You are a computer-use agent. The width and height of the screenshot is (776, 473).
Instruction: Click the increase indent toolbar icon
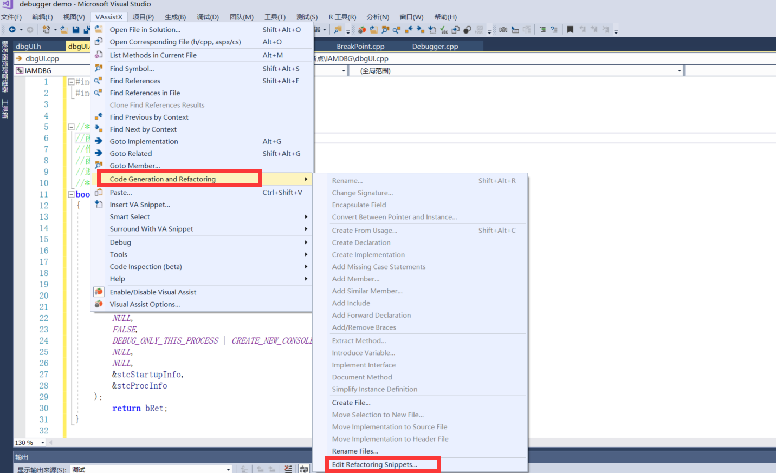(543, 30)
